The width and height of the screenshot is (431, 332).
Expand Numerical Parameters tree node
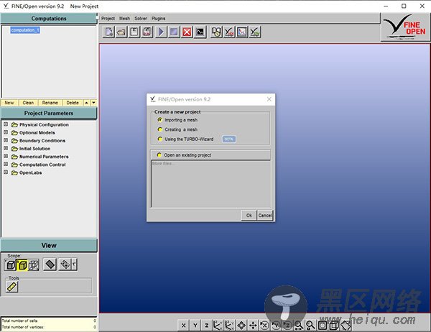point(6,156)
